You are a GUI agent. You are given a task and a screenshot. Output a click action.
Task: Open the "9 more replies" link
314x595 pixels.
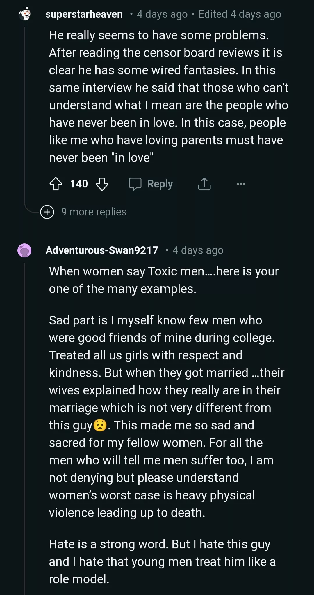pos(94,212)
